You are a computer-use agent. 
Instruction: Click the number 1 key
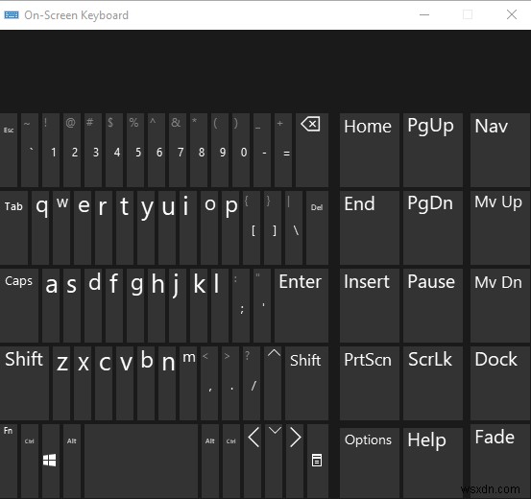[51, 150]
